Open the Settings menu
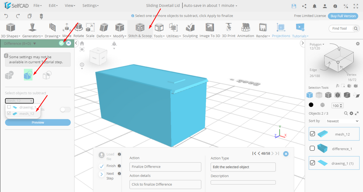This screenshot has height=192, width=363. (90, 6)
